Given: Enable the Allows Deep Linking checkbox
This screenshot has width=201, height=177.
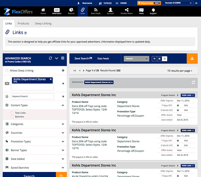Looking at the screenshot, I should [7, 71].
